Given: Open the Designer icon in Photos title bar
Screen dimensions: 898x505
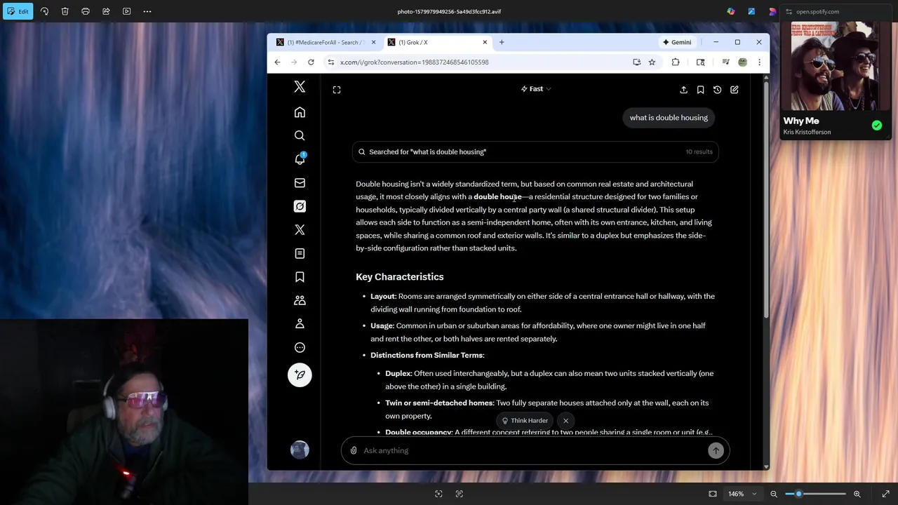Looking at the screenshot, I should 751,11.
